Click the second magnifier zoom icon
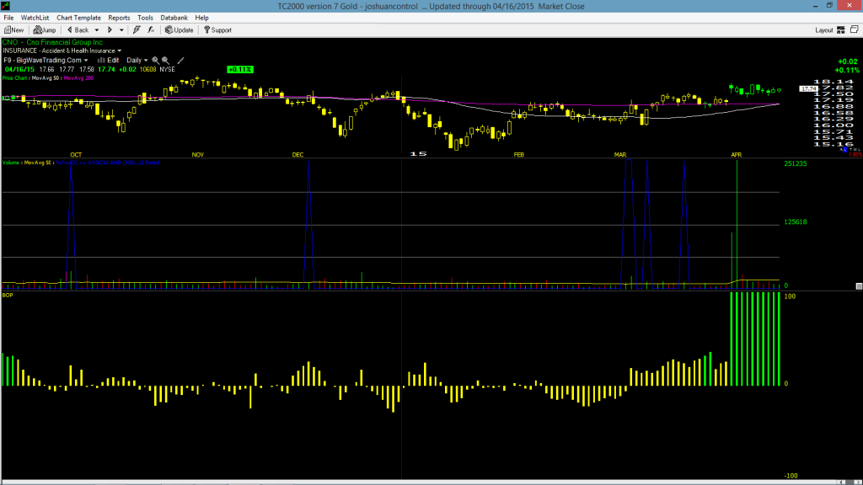The image size is (863, 485). (x=165, y=61)
